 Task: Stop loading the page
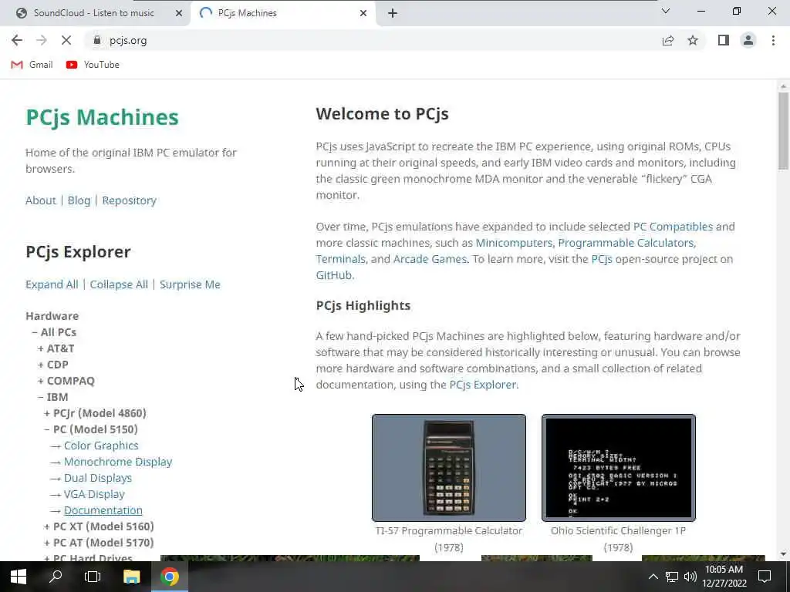coord(66,40)
